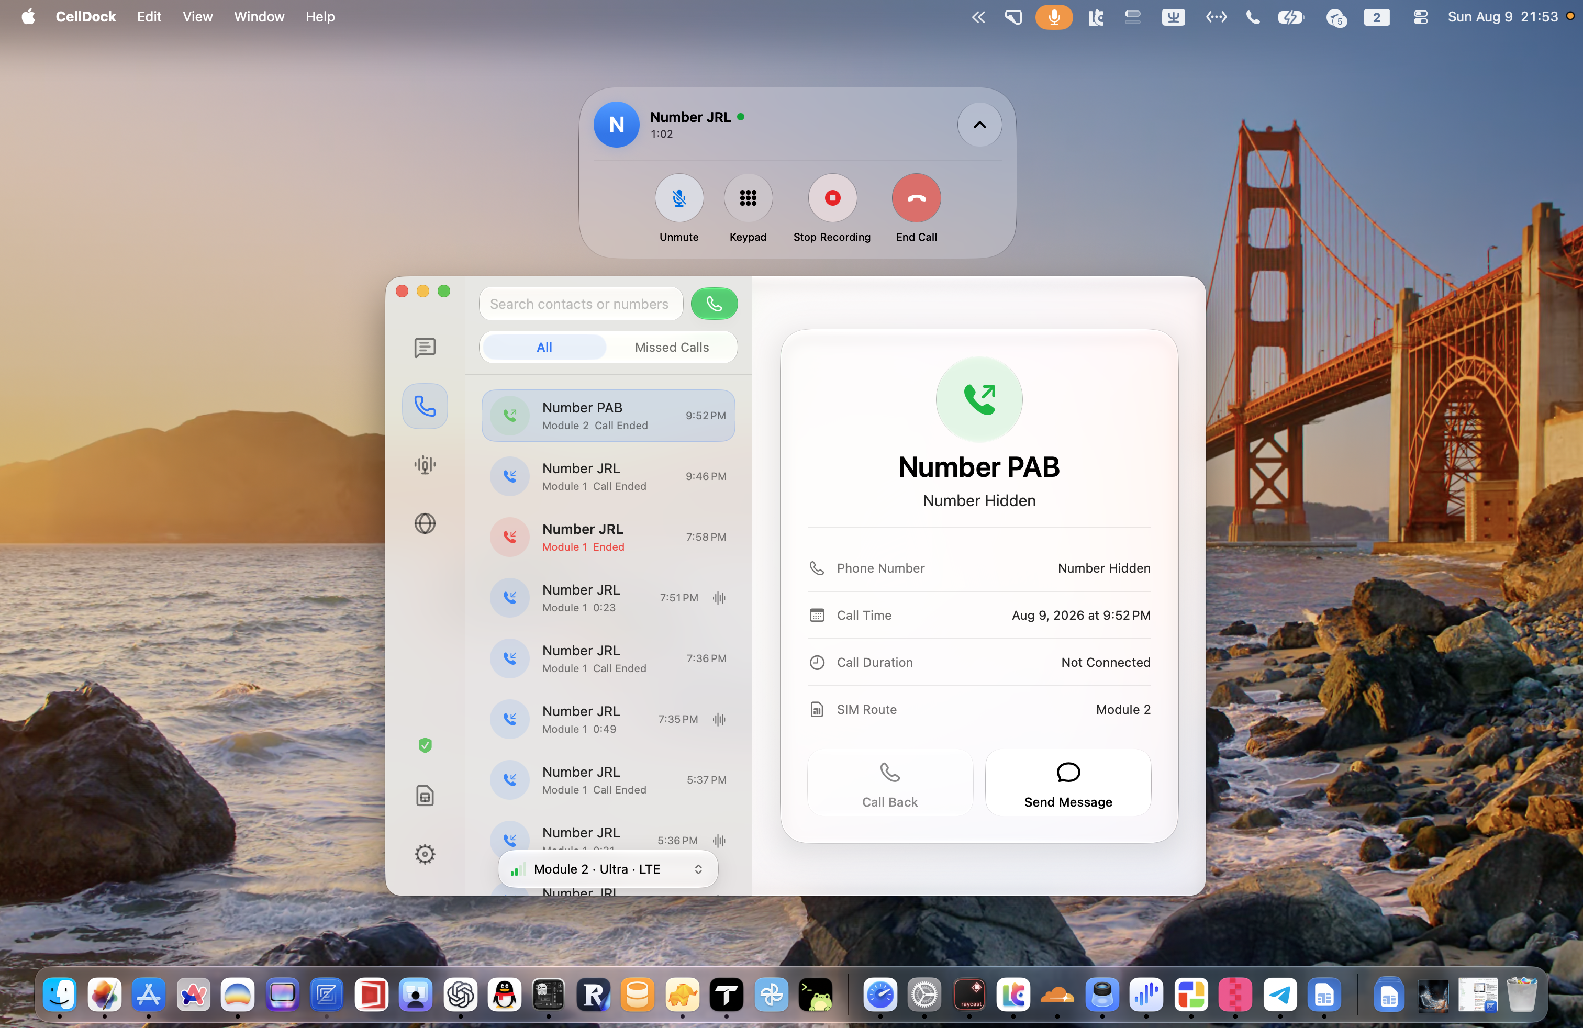Screen dimensions: 1583x1028
Task: Open the Window menu
Action: click(258, 17)
